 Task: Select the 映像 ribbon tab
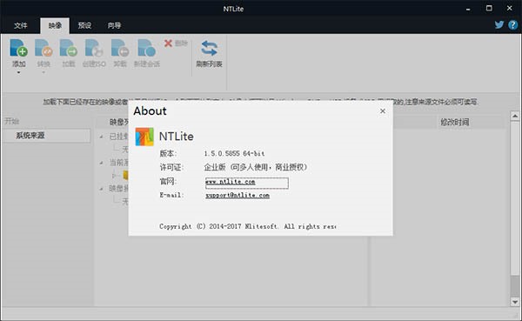pyautogui.click(x=55, y=25)
